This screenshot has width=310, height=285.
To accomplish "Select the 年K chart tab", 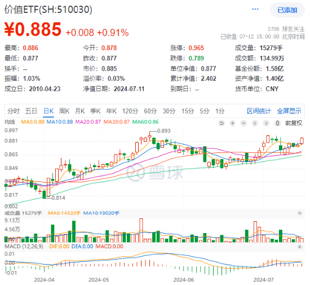I will tap(111, 111).
